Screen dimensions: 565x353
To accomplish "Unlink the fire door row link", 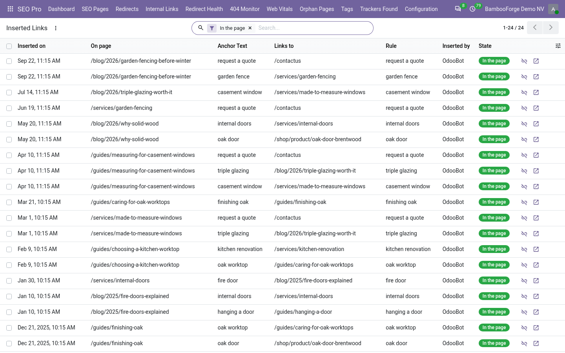I will tap(524, 281).
